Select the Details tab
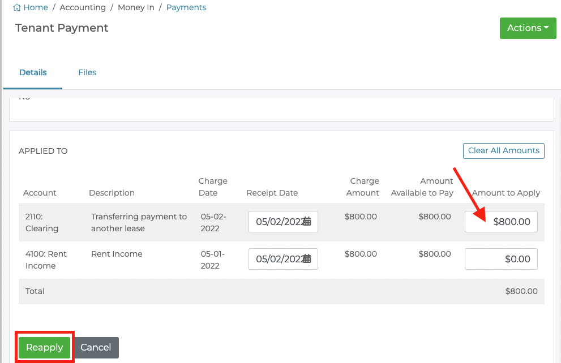561x363 pixels. point(33,72)
